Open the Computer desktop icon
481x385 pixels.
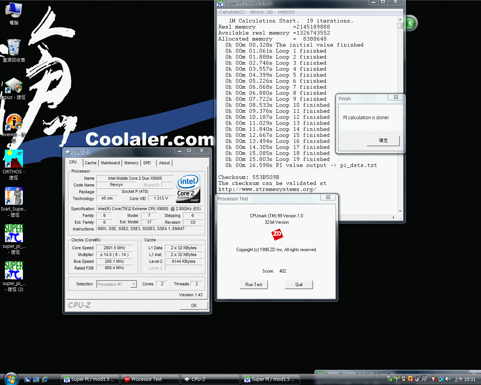[14, 14]
